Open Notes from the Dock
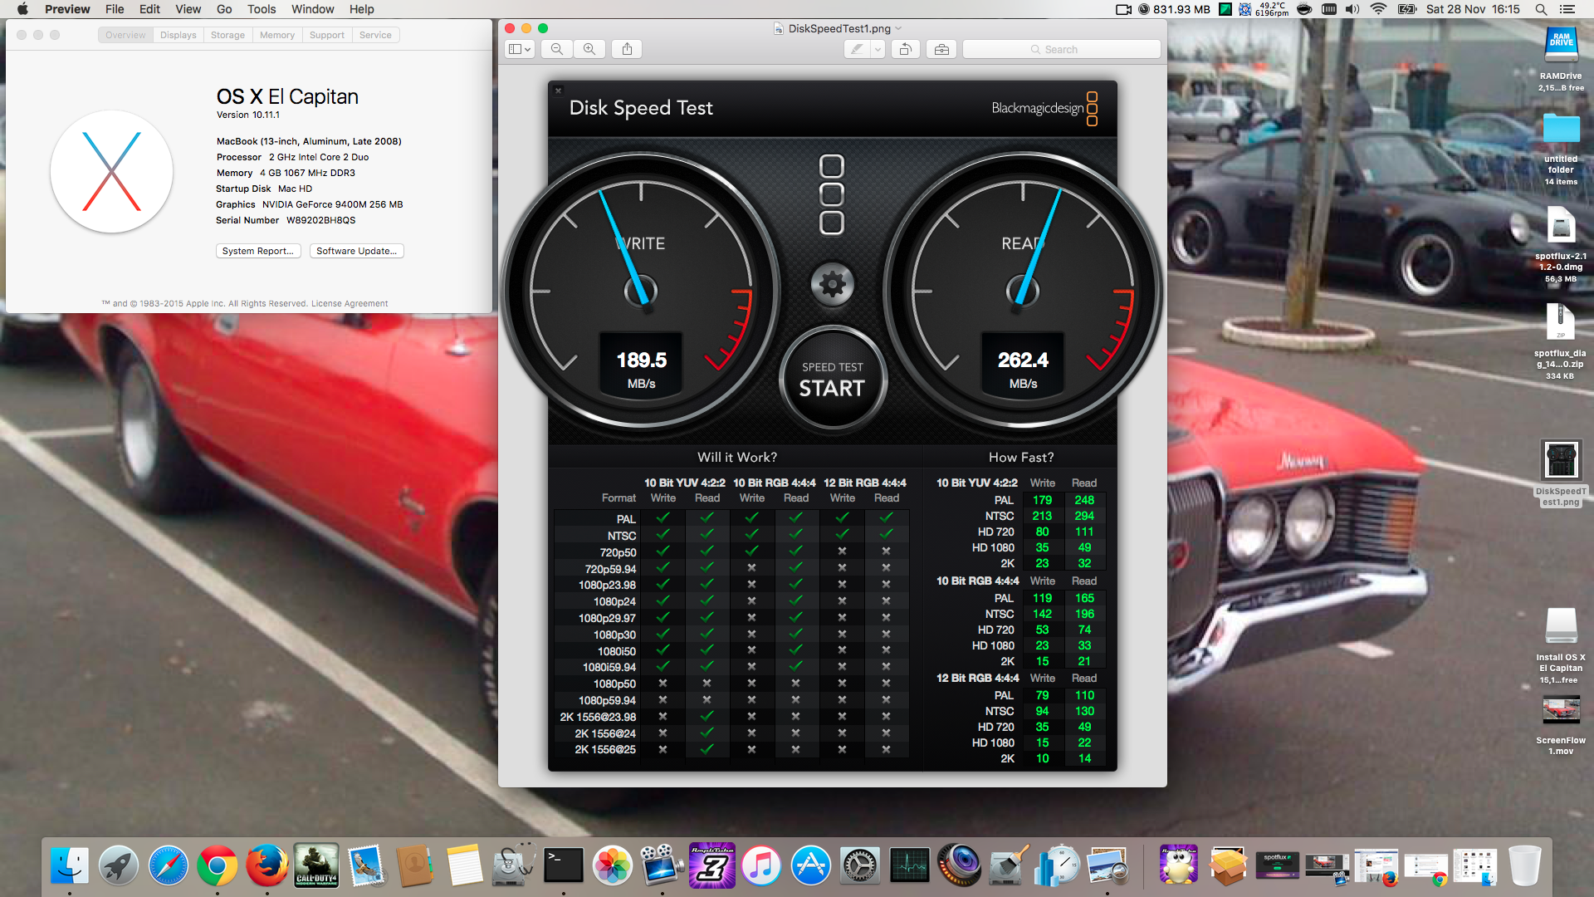The width and height of the screenshot is (1594, 897). point(464,866)
